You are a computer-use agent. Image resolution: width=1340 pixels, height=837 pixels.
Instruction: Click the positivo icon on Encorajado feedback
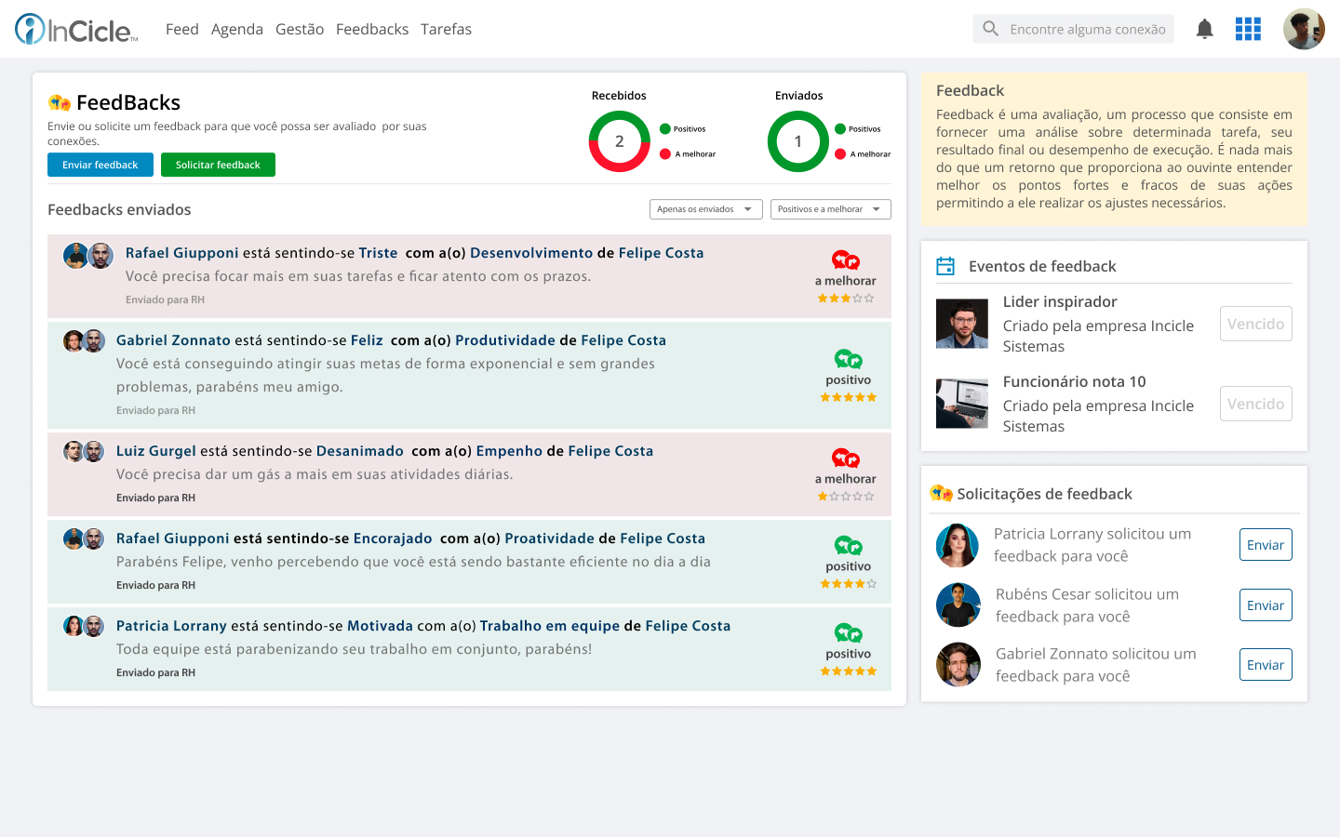point(848,546)
